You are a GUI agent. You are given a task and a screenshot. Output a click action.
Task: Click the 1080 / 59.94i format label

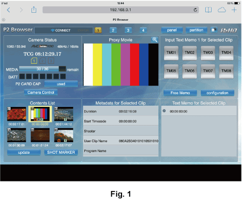pyautogui.click(x=16, y=47)
